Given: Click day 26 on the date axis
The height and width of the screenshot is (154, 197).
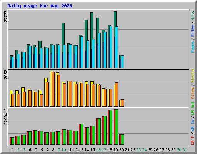Looking at the screenshot, I should (x=156, y=150).
